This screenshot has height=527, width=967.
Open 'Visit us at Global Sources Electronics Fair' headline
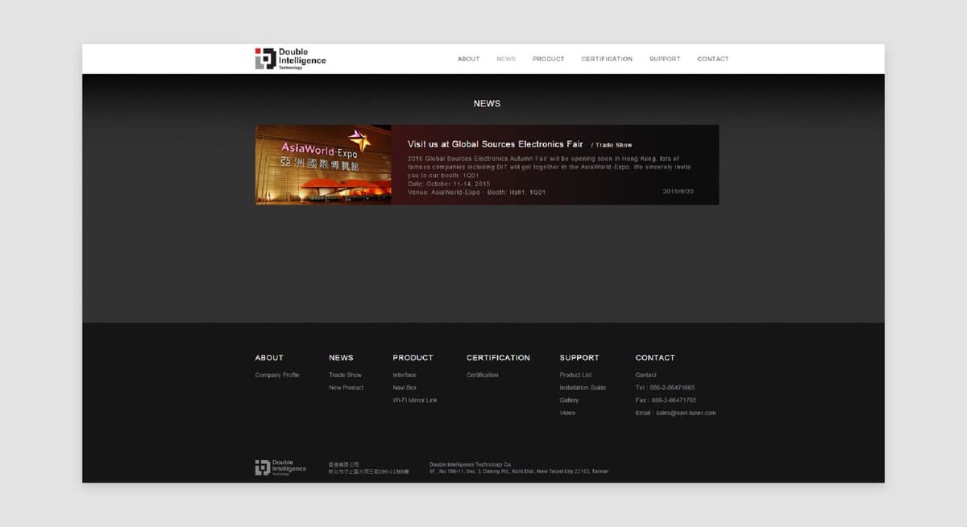point(495,144)
